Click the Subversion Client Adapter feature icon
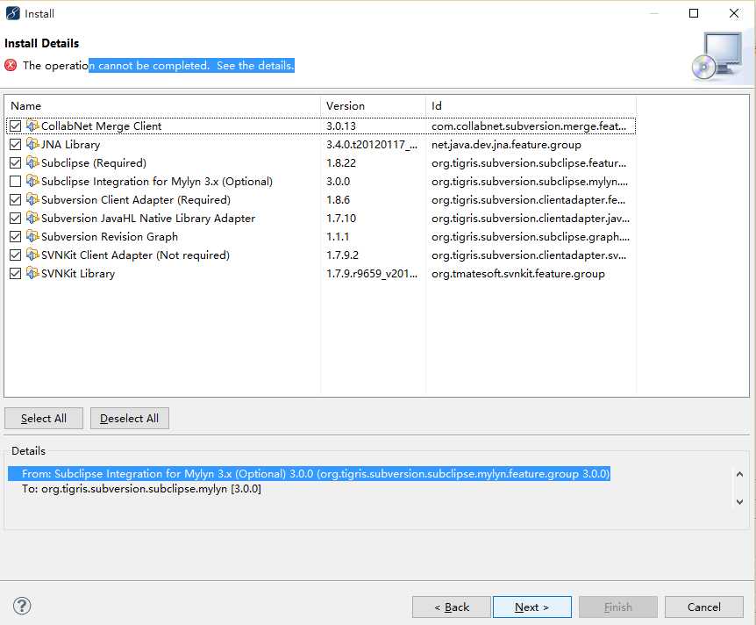The height and width of the screenshot is (625, 756). click(32, 199)
